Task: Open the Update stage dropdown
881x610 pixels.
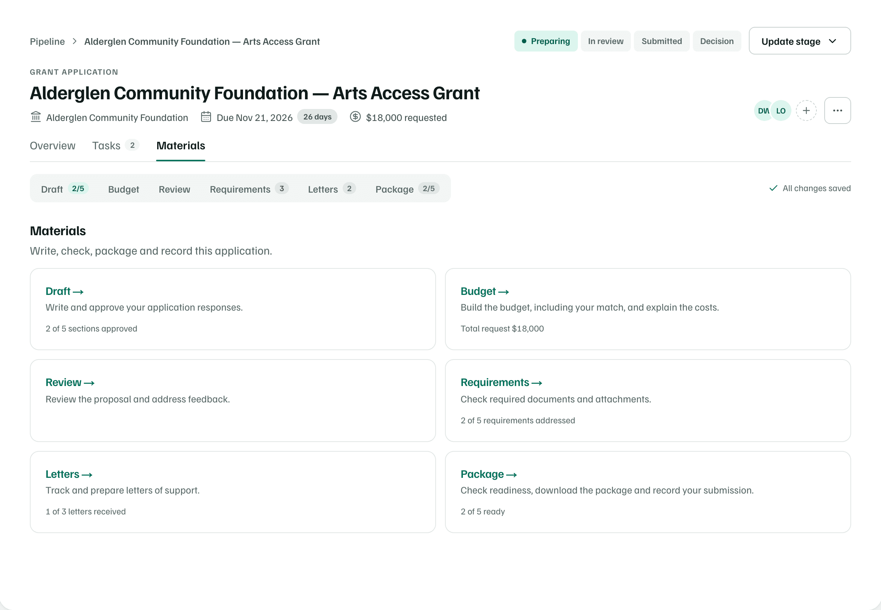Action: tap(800, 41)
